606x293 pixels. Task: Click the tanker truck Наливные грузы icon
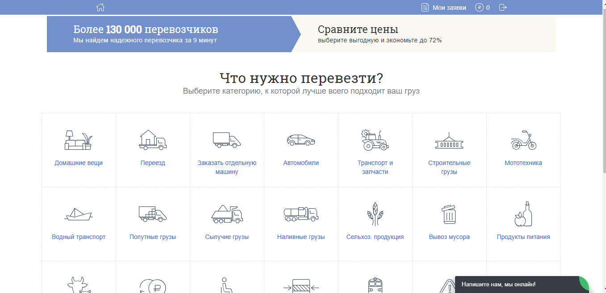point(301,214)
